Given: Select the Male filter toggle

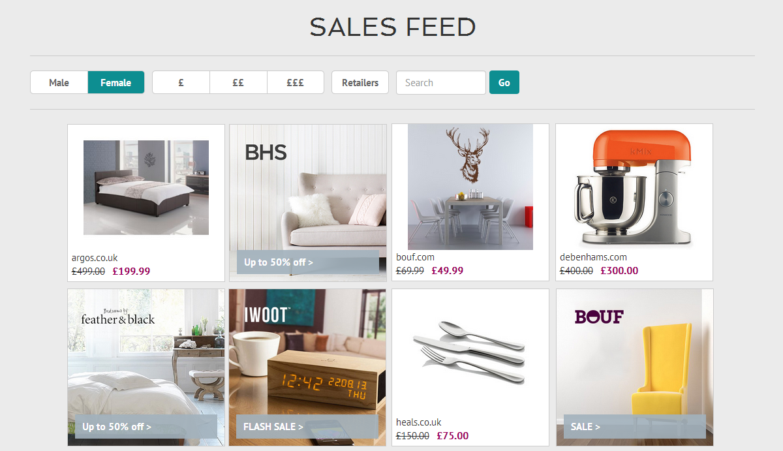Looking at the screenshot, I should point(59,83).
